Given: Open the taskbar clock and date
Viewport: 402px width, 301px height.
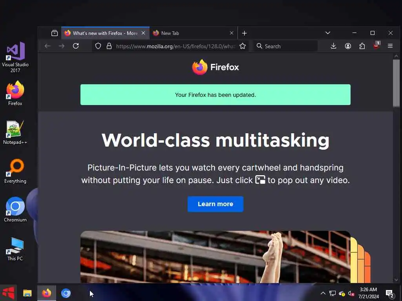Looking at the screenshot, I should [x=368, y=293].
